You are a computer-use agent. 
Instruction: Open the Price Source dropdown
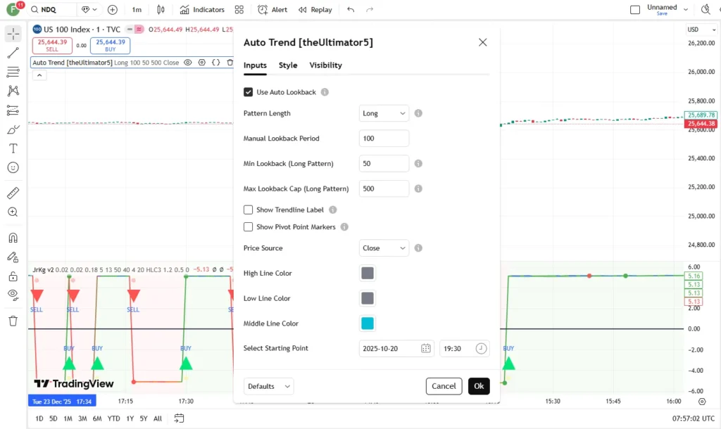pyautogui.click(x=384, y=248)
